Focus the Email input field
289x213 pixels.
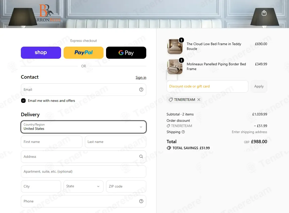coord(83,90)
